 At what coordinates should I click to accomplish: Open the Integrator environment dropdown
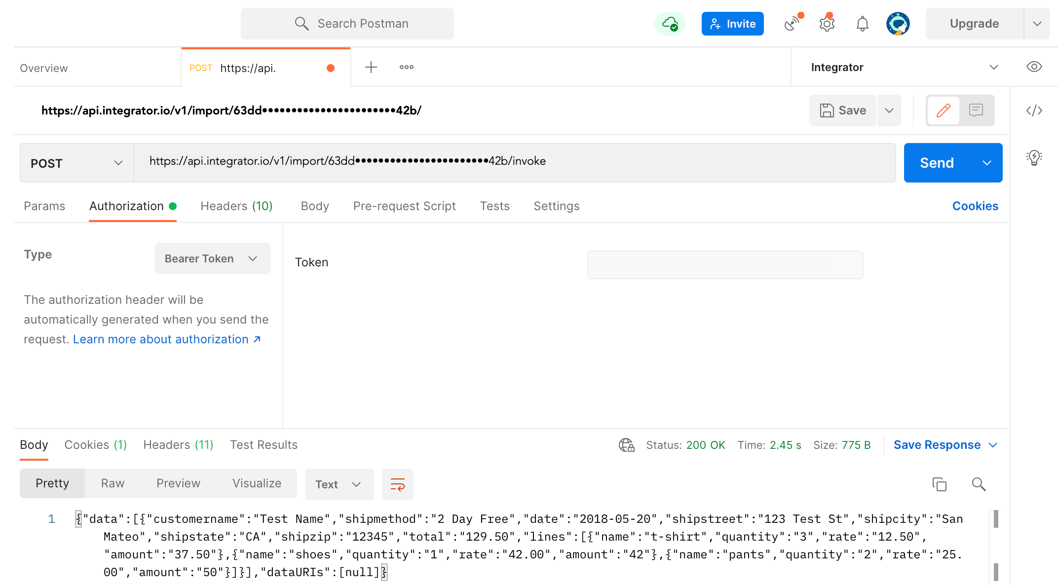point(904,67)
